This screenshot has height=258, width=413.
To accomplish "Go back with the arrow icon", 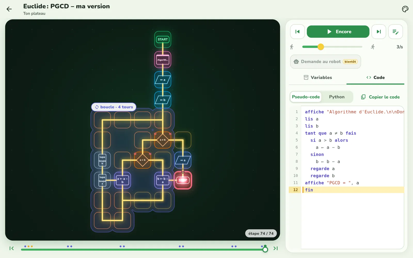I will (9, 9).
